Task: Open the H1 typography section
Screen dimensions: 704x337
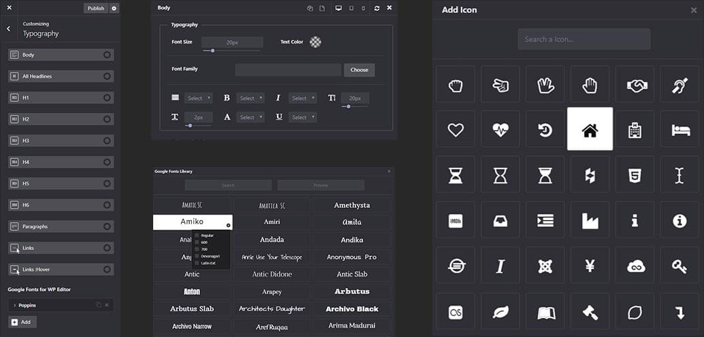Action: click(x=61, y=98)
